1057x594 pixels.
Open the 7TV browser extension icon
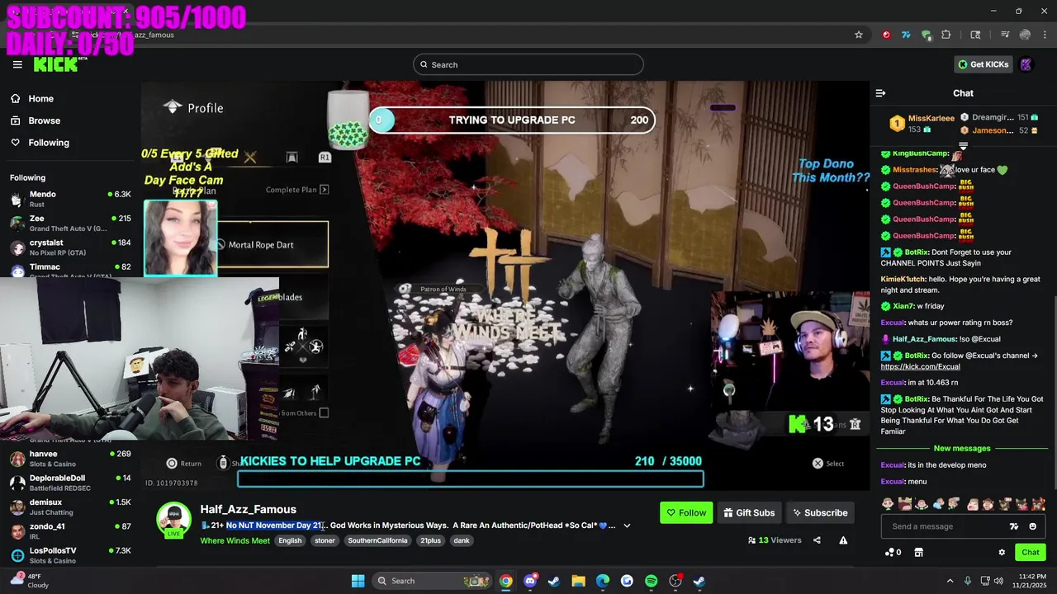coord(906,35)
